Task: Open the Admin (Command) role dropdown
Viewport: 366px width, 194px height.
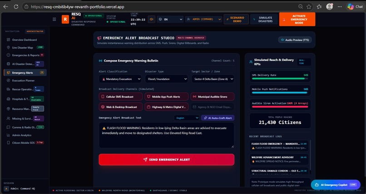Action: [x=203, y=19]
